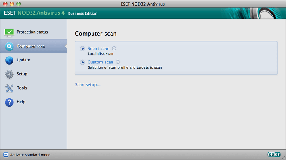The image size is (286, 160).
Task: Start the Smart scan
Action: (98, 48)
